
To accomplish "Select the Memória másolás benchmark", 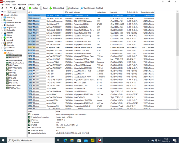I will (15, 60).
